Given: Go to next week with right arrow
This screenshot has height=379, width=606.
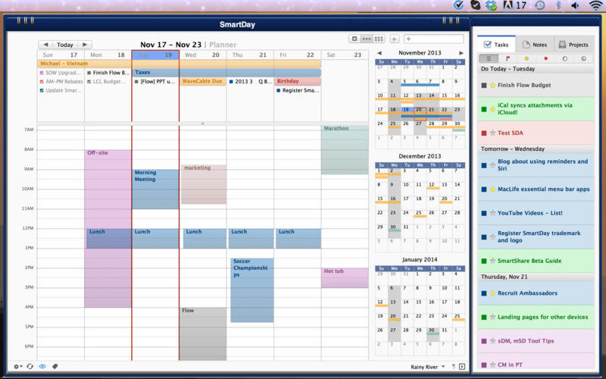Looking at the screenshot, I should coord(85,45).
